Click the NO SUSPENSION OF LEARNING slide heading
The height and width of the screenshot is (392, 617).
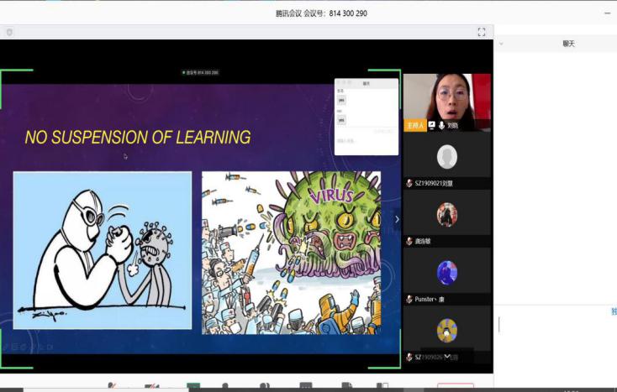point(138,137)
